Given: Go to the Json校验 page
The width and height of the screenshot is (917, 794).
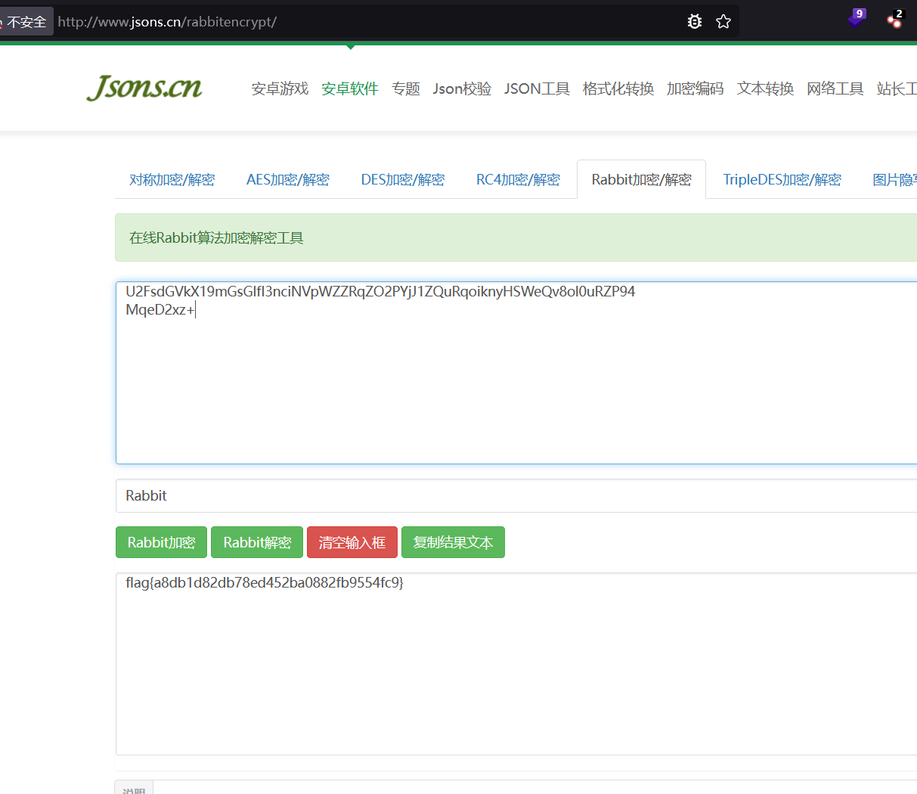Looking at the screenshot, I should click(462, 89).
